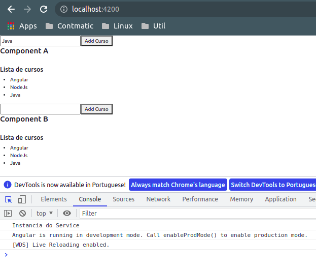Screen dimensions: 316x268
Task: Open the Apps bookmarks shortcut
Action: 22,26
